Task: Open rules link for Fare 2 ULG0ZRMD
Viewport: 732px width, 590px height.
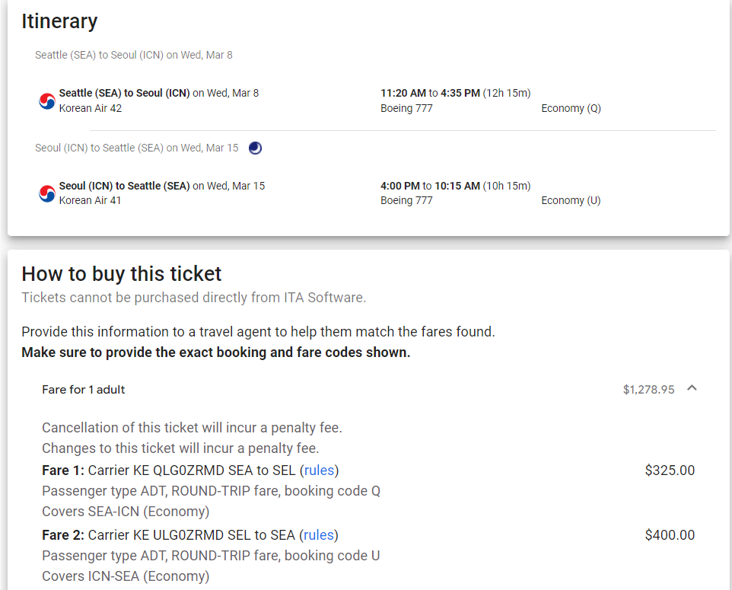Action: coord(319,534)
